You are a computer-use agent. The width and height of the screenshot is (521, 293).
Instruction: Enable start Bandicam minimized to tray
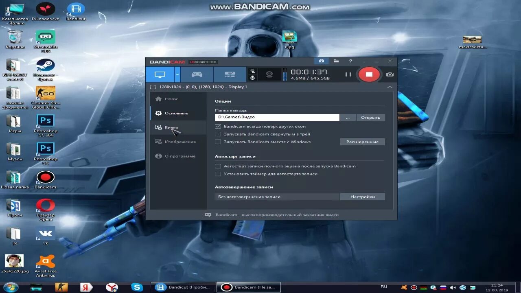(218, 134)
